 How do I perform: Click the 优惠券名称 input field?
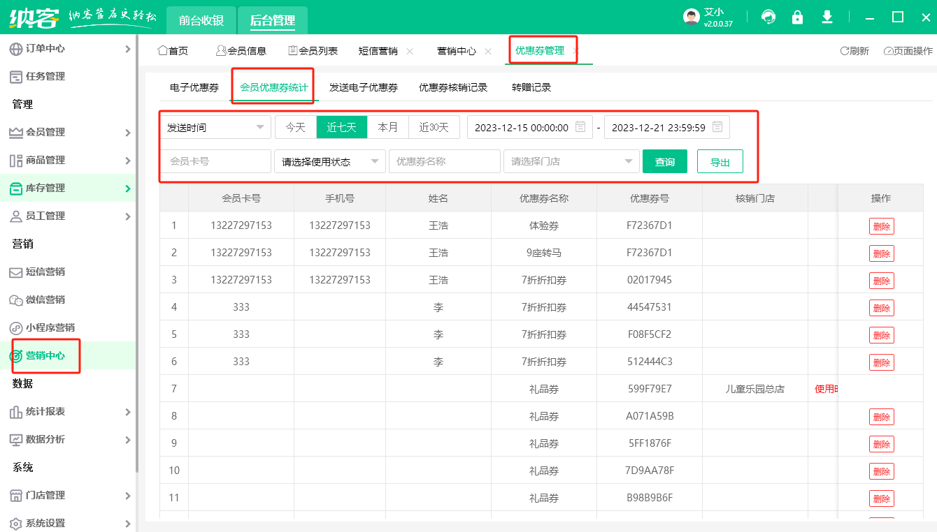point(444,161)
